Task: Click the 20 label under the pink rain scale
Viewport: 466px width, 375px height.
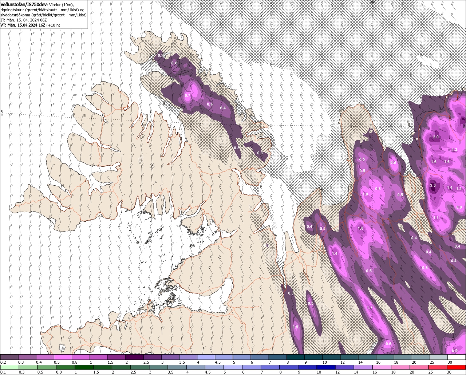Action: tap(412, 372)
